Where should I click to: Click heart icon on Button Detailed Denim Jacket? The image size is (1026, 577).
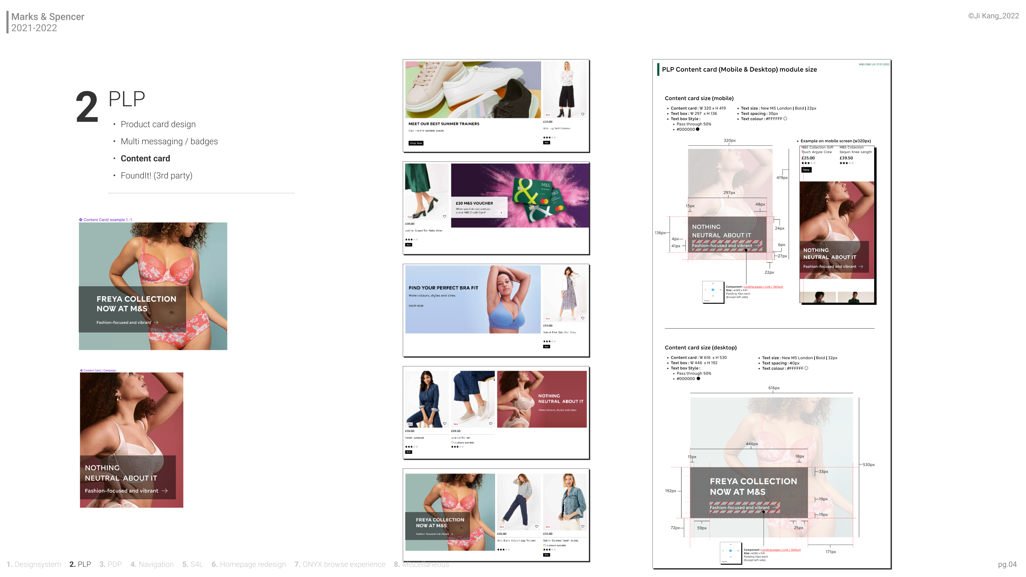pos(583,527)
